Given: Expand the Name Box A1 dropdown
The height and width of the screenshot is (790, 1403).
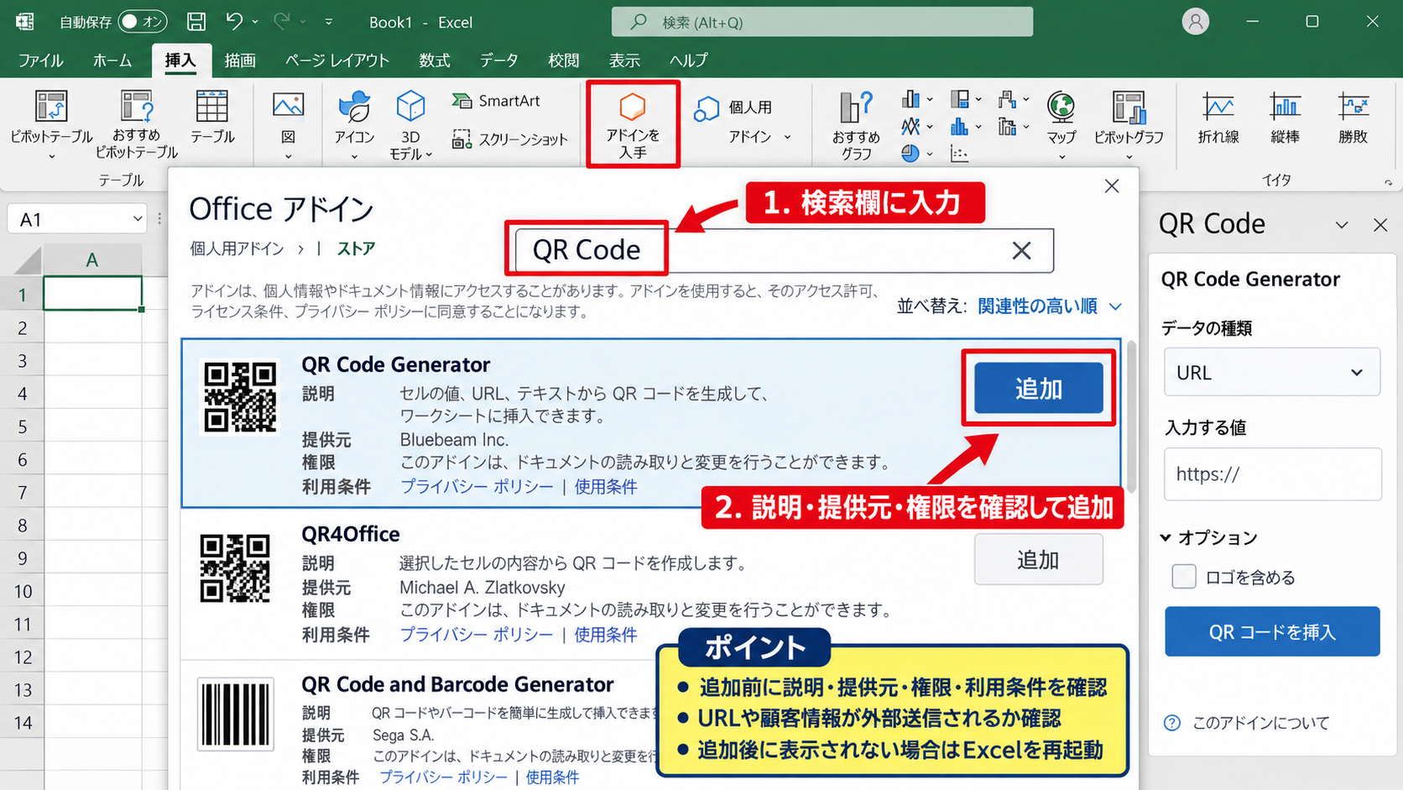Looking at the screenshot, I should coord(138,219).
